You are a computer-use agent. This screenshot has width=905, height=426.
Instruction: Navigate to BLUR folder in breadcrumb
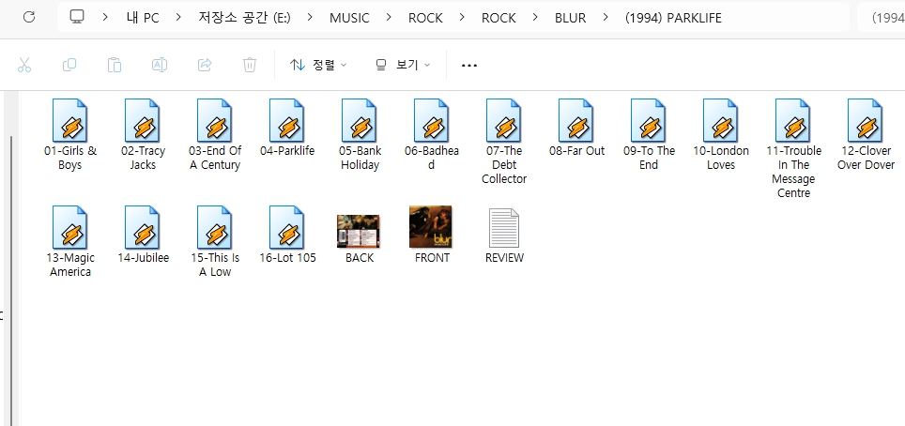coord(570,18)
